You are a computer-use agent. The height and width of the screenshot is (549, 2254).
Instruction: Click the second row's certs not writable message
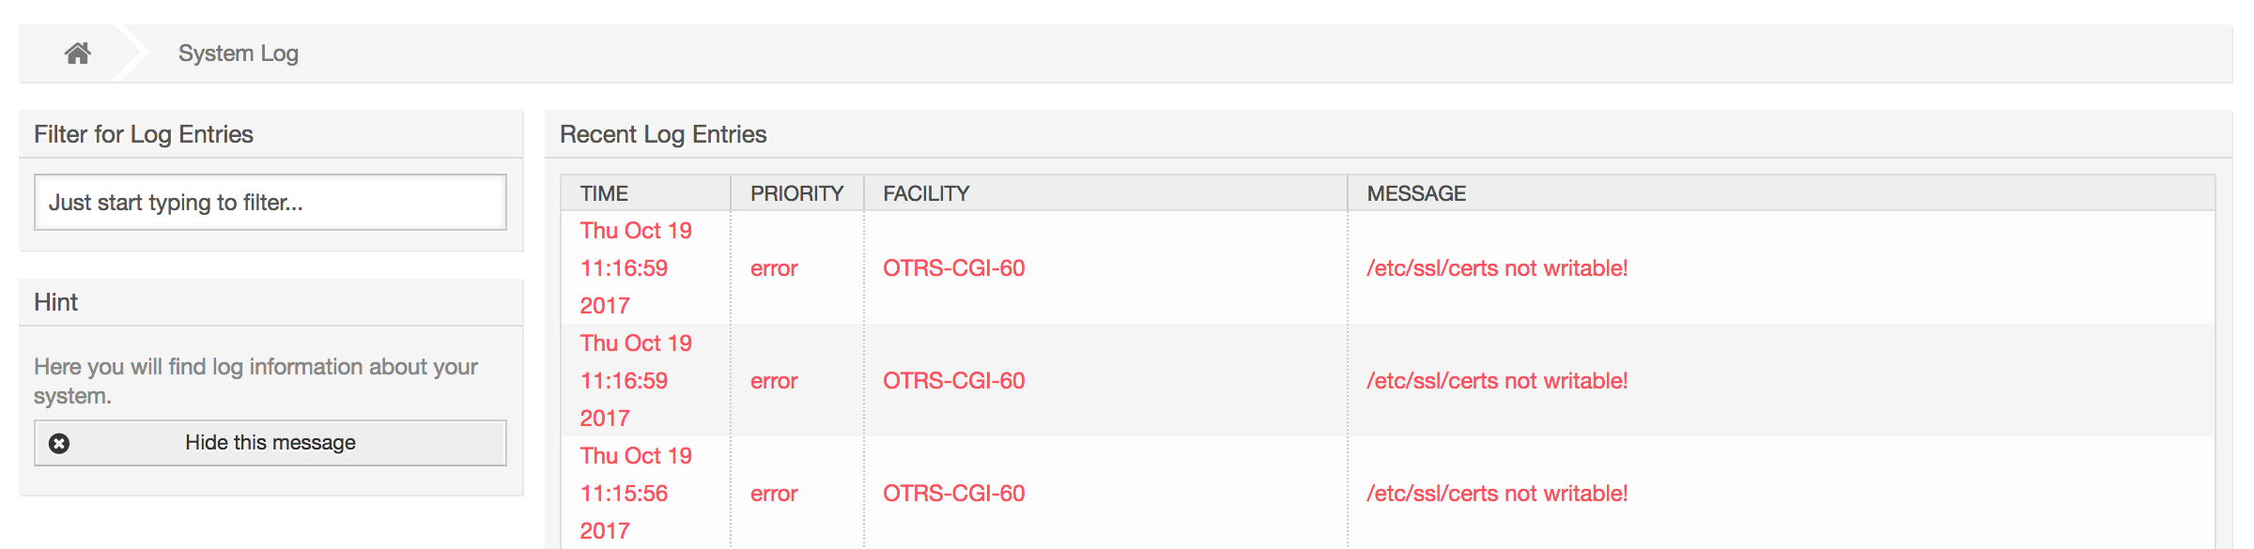pyautogui.click(x=1497, y=381)
